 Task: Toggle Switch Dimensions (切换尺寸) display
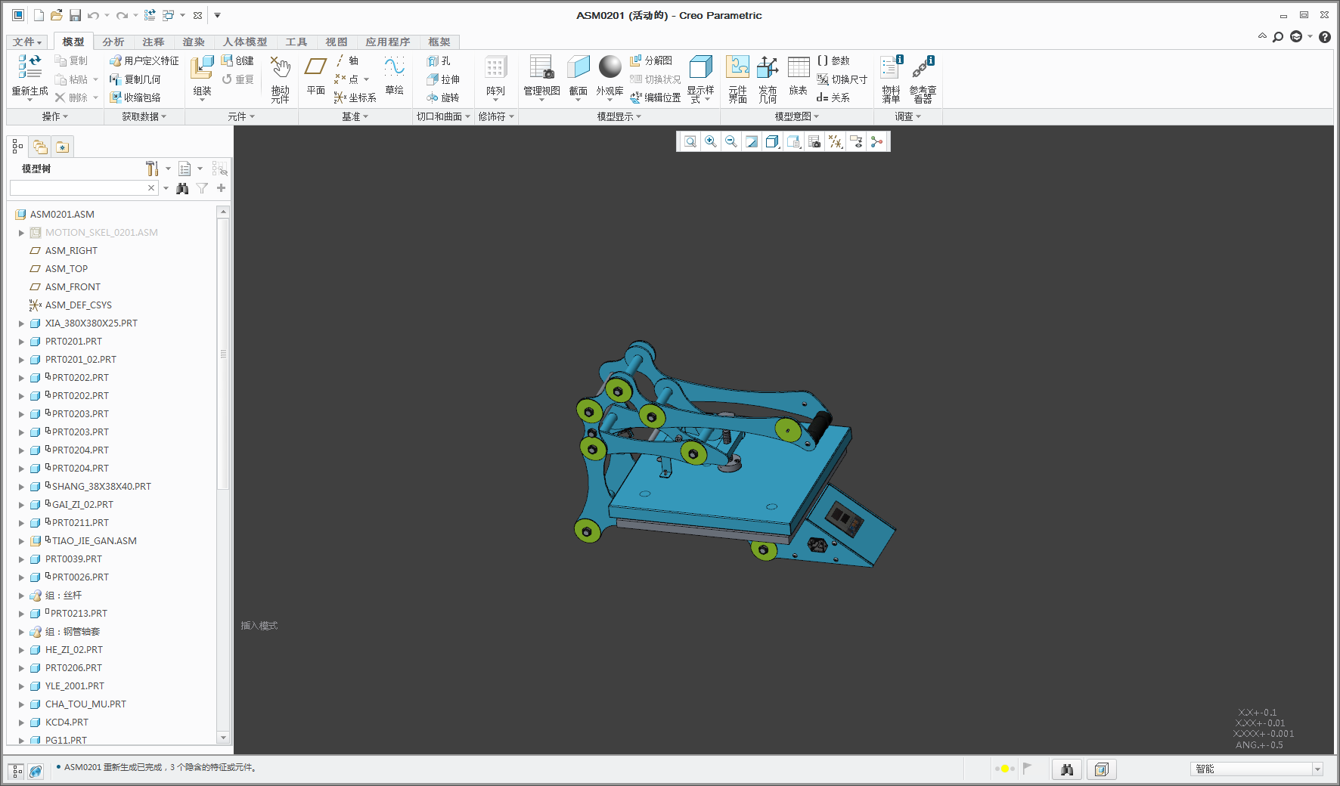(842, 79)
